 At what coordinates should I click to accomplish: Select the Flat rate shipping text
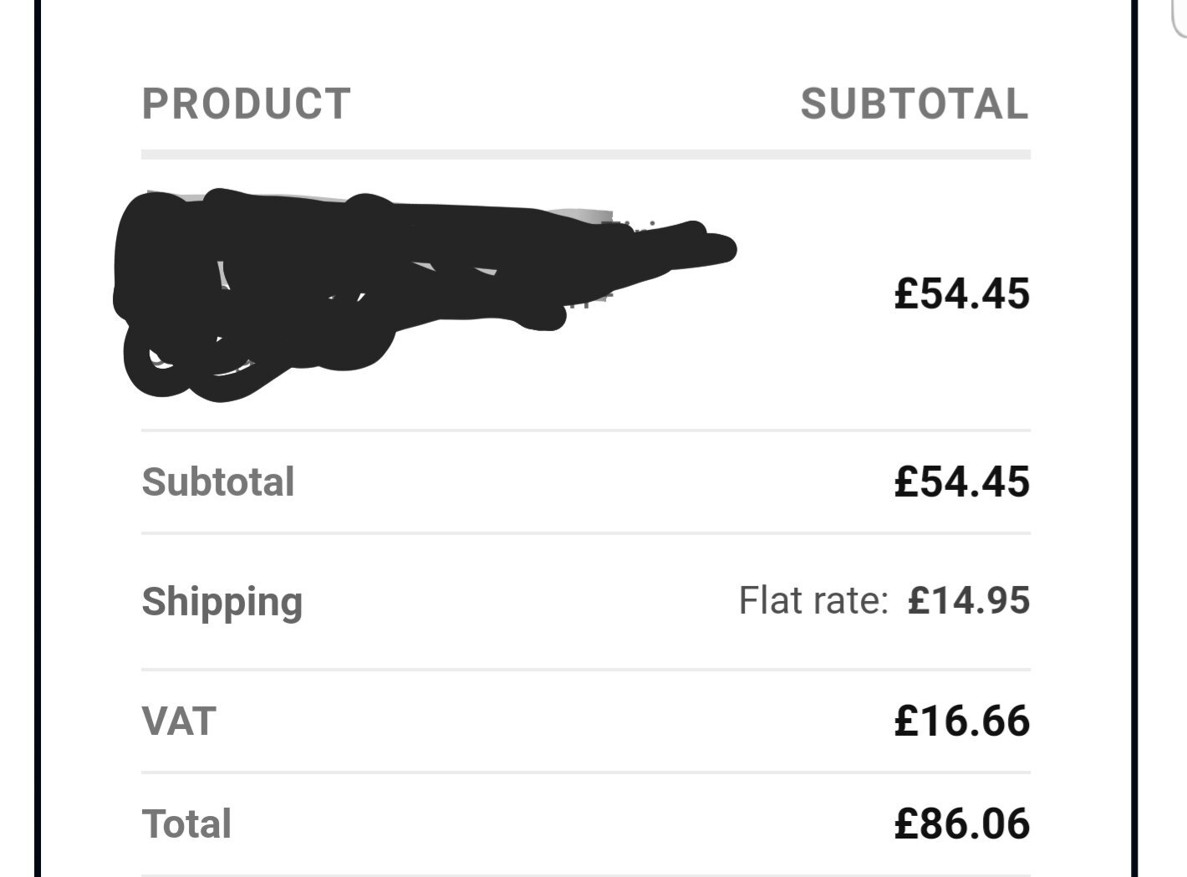point(813,600)
